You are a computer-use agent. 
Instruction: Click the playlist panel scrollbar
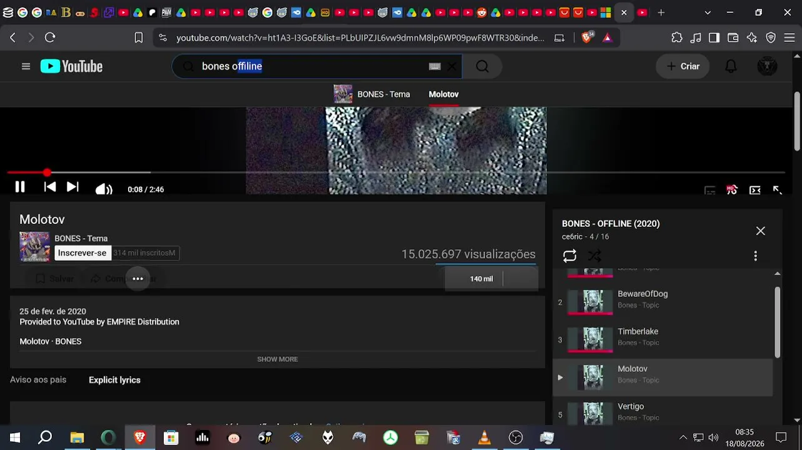(777, 322)
